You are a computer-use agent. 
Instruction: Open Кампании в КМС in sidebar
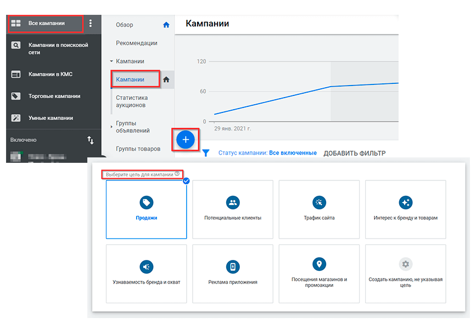51,74
